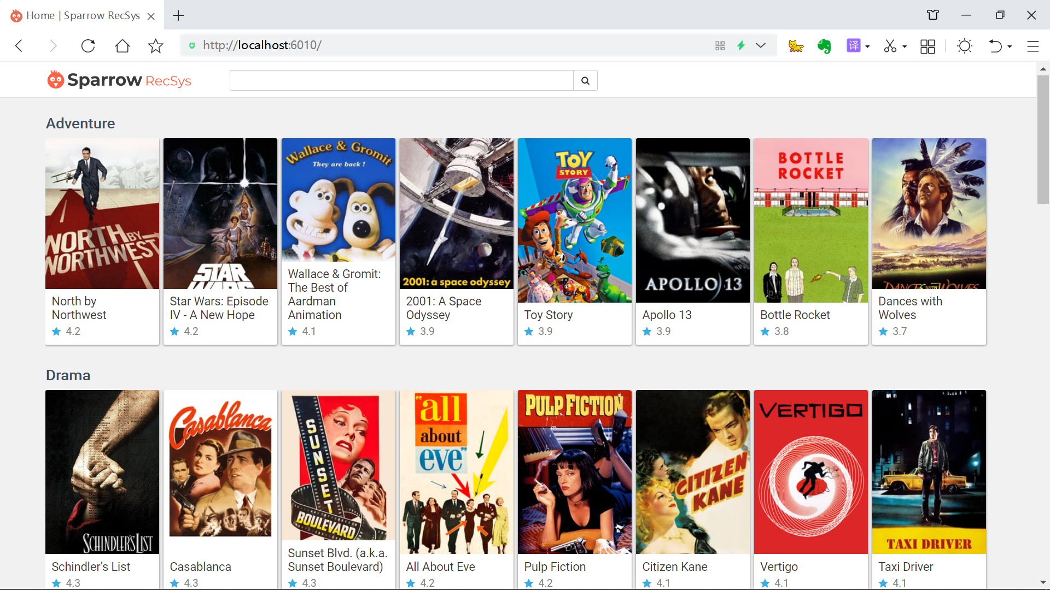Click the undo closed tab icon
Viewport: 1050px width, 590px height.
pyautogui.click(x=995, y=46)
